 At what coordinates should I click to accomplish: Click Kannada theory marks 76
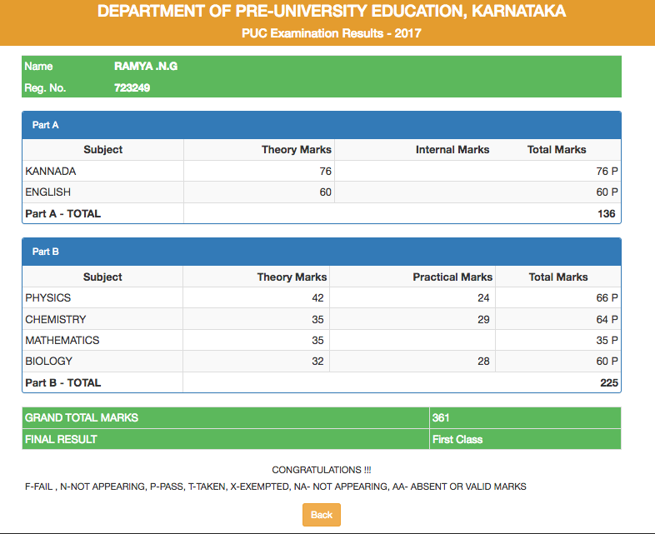325,171
